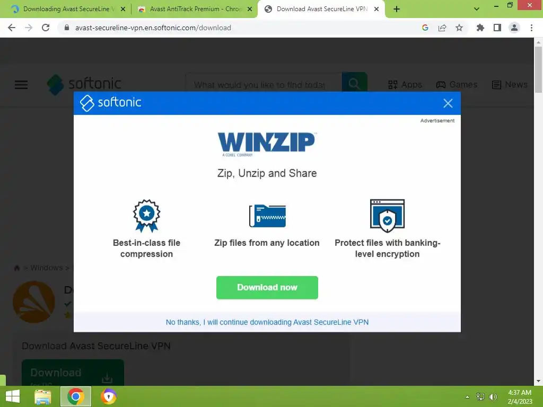Click the home breadcrumb icon
The height and width of the screenshot is (407, 543).
(16, 268)
